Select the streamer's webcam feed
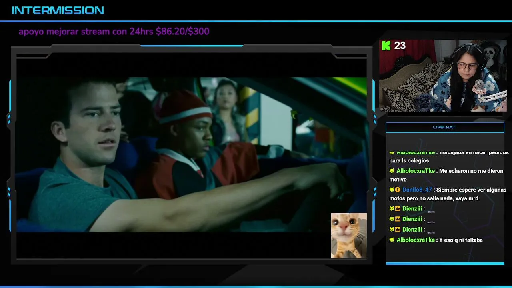This screenshot has height=288, width=512. point(443,75)
